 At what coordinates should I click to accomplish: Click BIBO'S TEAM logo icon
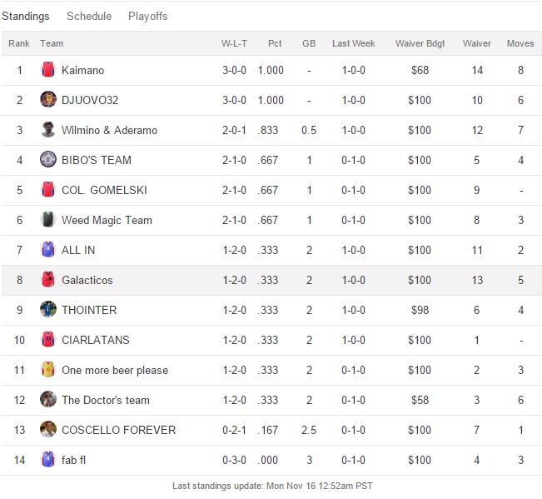coord(47,161)
